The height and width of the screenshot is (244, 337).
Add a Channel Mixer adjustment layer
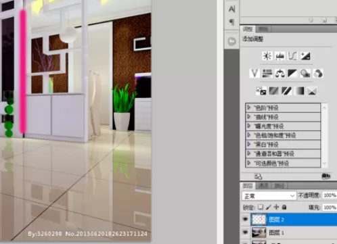click(318, 74)
